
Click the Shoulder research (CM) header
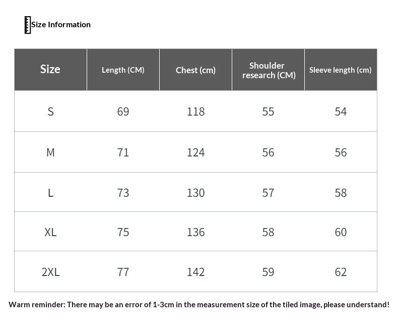pyautogui.click(x=269, y=70)
